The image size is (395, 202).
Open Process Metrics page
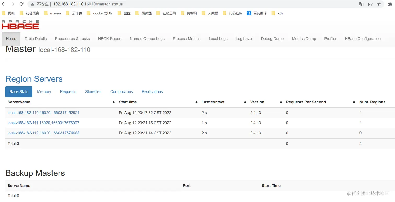click(187, 39)
